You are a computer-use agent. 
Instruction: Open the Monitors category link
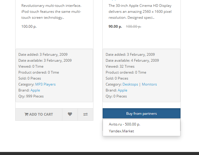pyautogui.click(x=149, y=84)
